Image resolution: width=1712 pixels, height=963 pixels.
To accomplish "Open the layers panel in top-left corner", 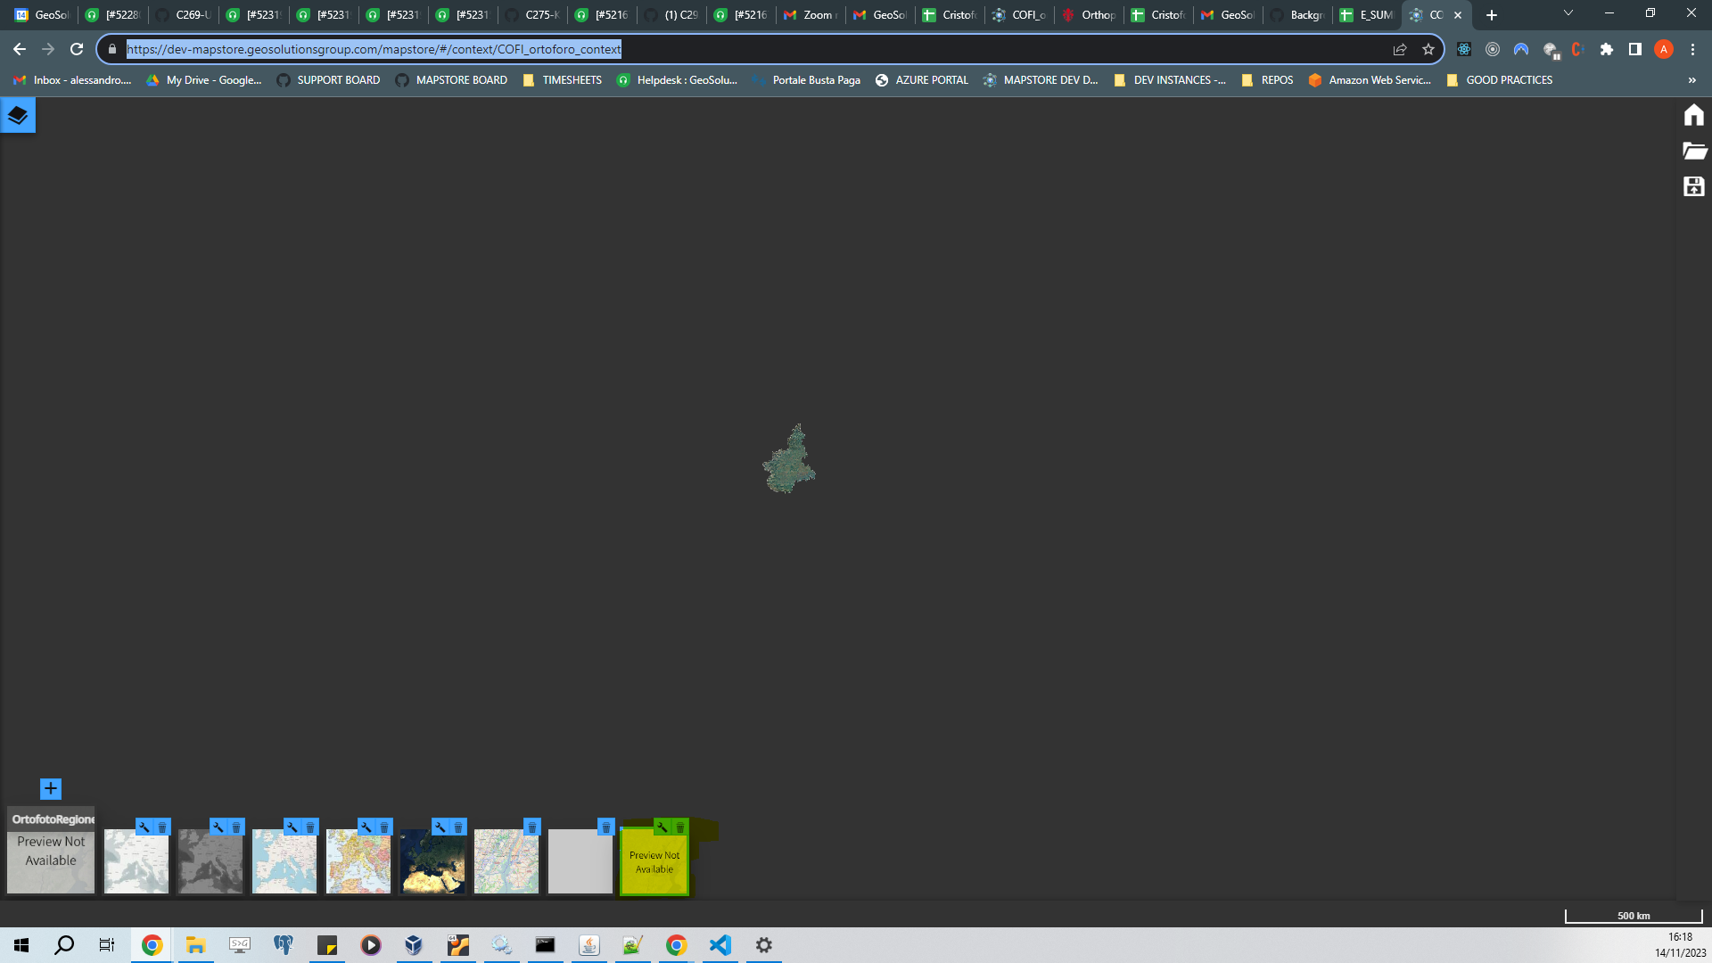I will pos(17,114).
